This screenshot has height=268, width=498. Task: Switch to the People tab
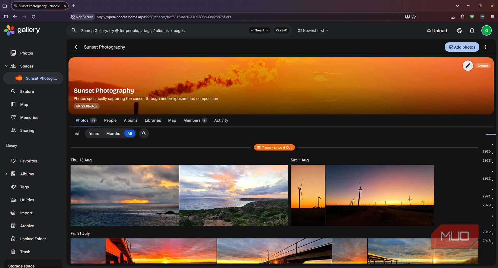tap(110, 120)
